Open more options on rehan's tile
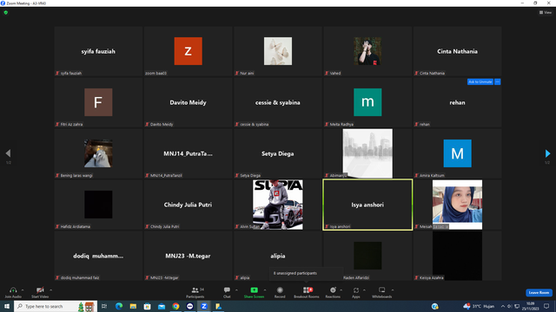The image size is (556, 312). point(498,81)
